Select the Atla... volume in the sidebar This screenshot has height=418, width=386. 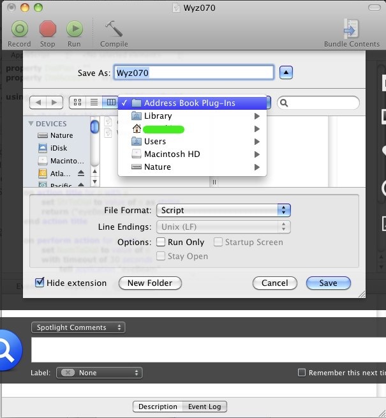[54, 174]
